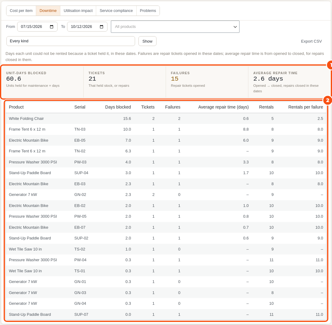
Task: Click the average repair time 2.6 days
Action: tap(268, 79)
